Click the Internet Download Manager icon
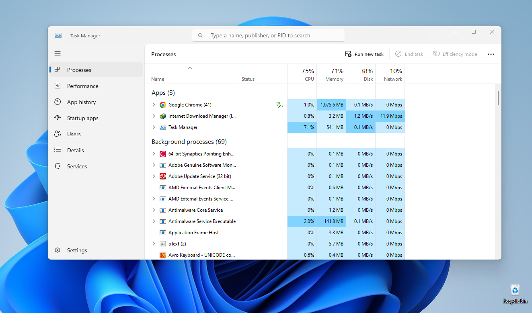 coord(163,116)
